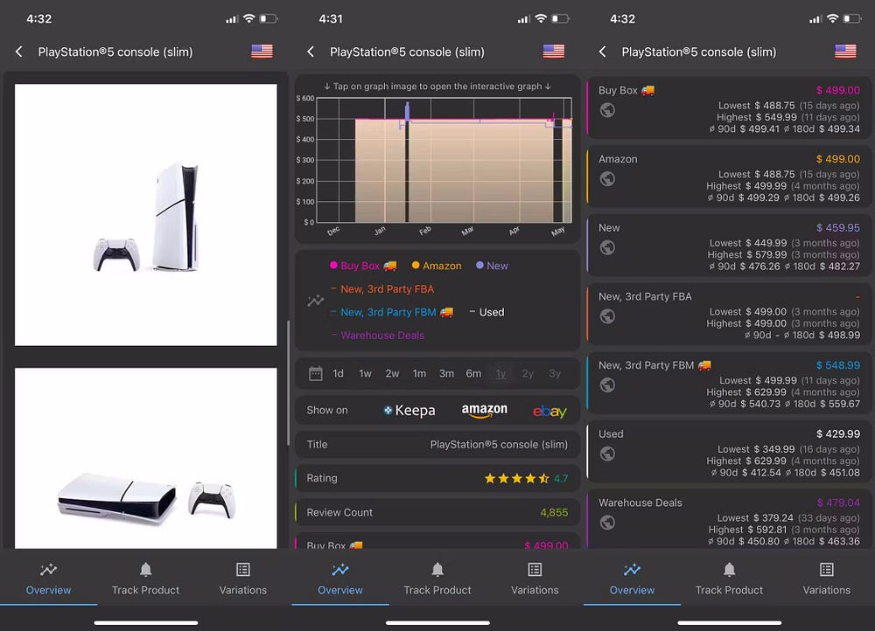Select the 3y time range
The width and height of the screenshot is (875, 631).
[x=554, y=373]
